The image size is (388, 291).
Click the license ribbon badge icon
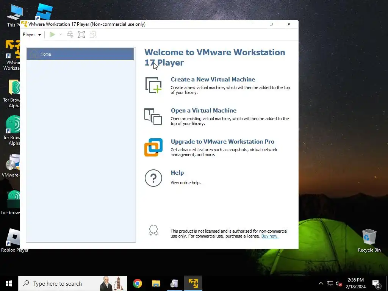coord(153,230)
